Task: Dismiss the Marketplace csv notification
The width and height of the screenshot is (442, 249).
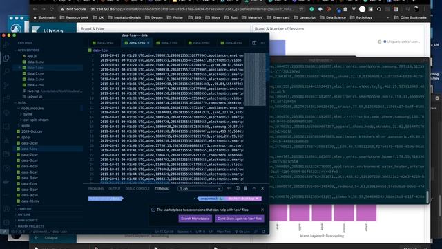Action: 262,210
